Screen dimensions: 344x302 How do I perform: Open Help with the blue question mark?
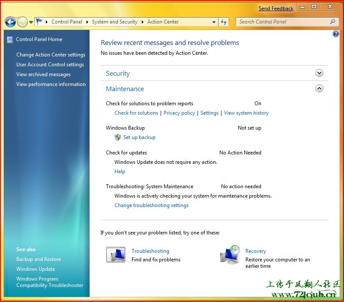[336, 34]
